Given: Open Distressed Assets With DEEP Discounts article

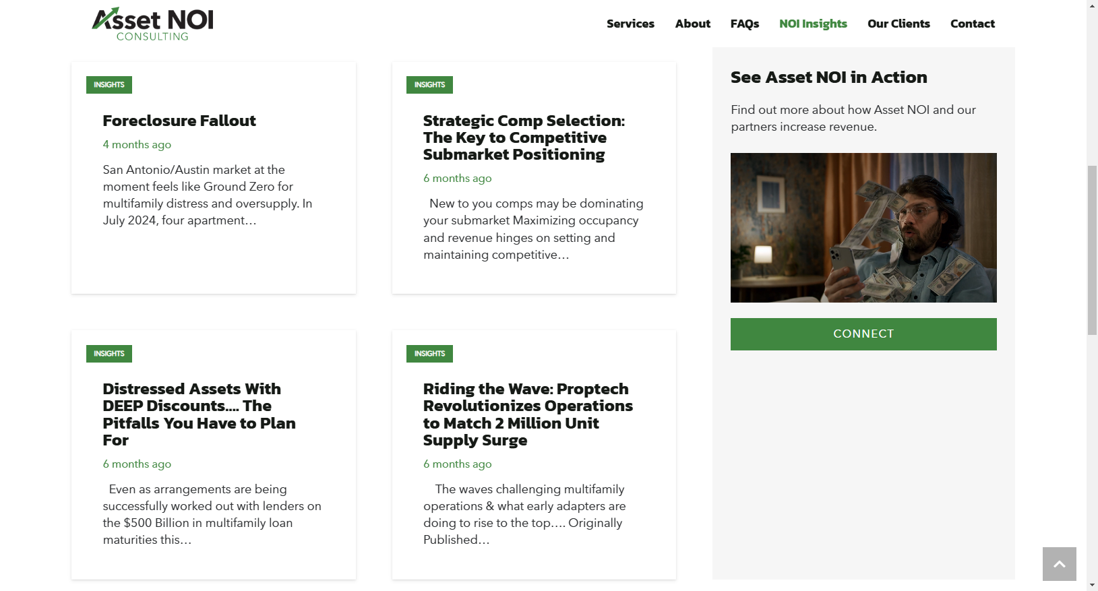Looking at the screenshot, I should 200,414.
